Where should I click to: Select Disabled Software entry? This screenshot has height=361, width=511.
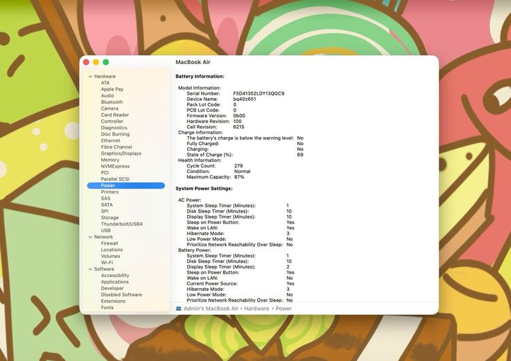(x=121, y=295)
